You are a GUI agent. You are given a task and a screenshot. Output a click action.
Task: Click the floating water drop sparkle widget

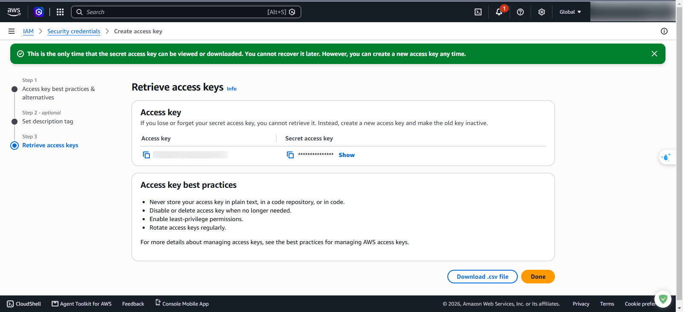[x=666, y=157]
